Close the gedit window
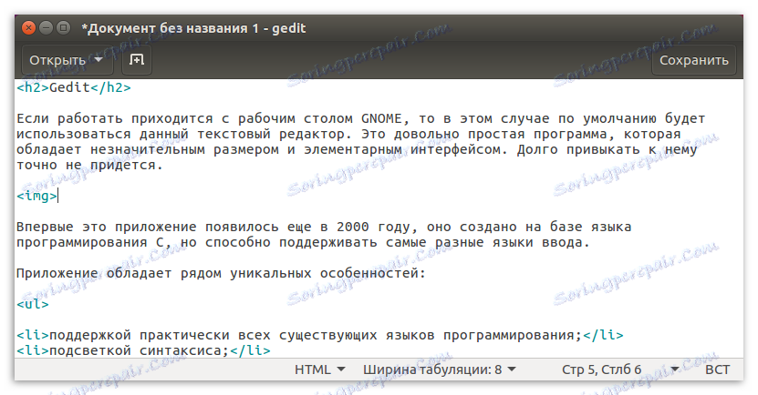Screen dimensions: 758x395 coord(28,28)
